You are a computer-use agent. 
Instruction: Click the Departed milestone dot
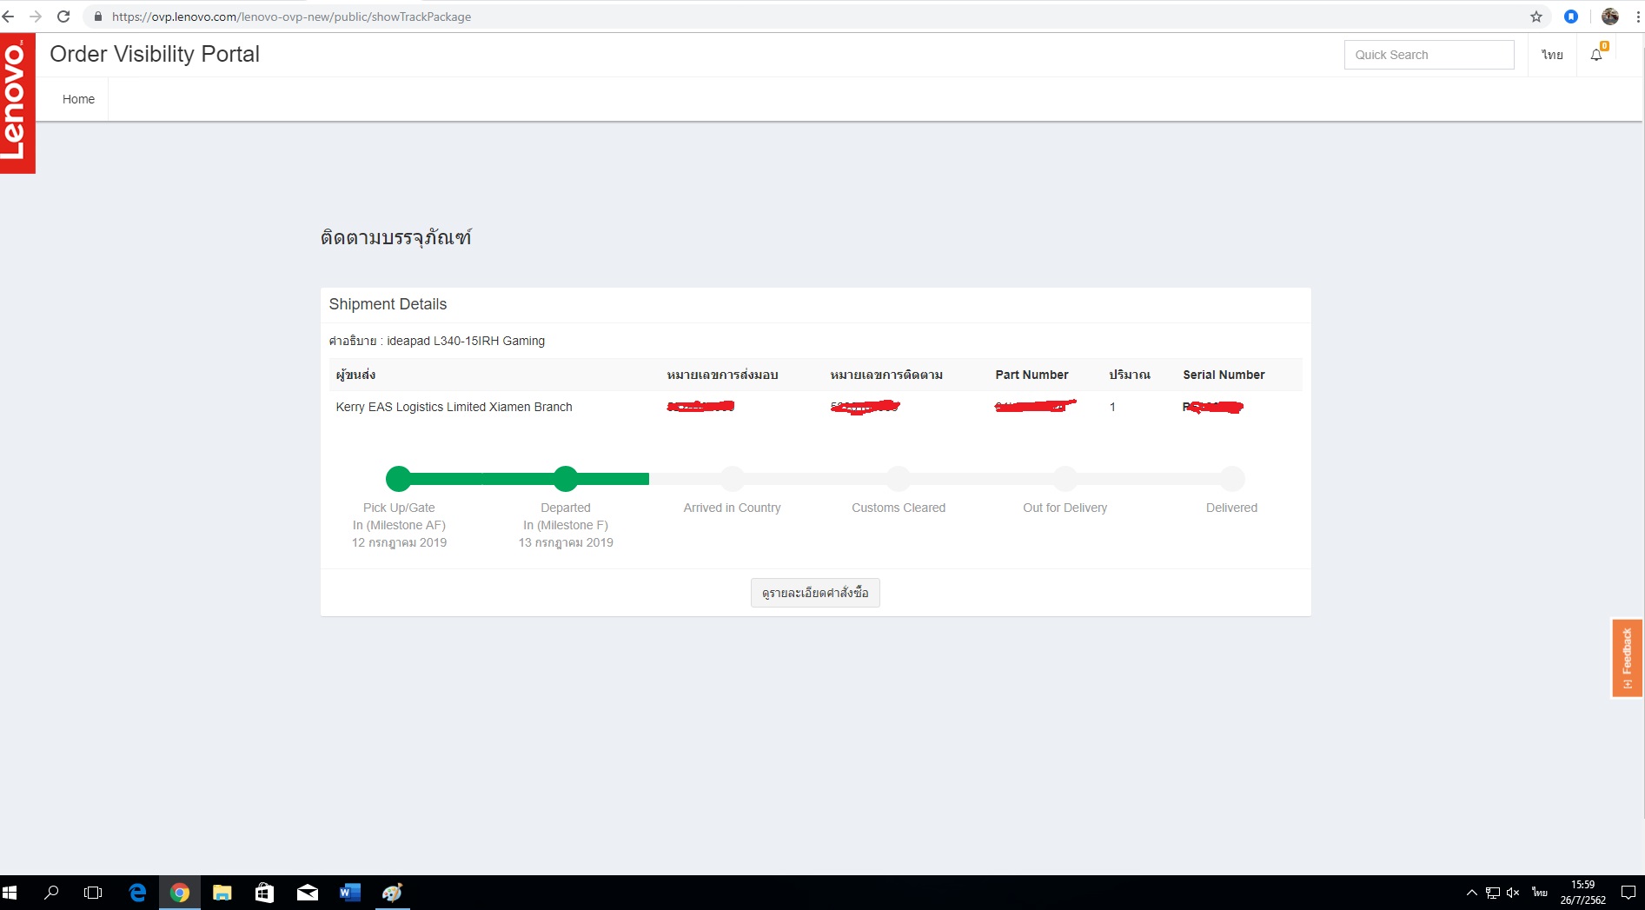coord(566,479)
